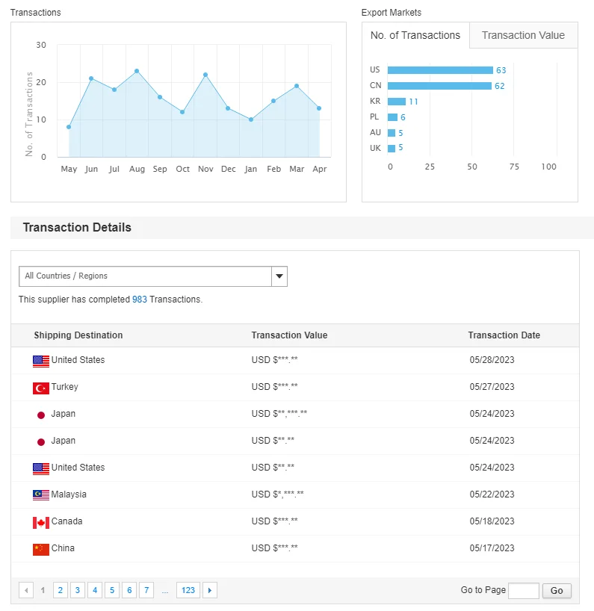594x611 pixels.
Task: Click the Canada flag icon
Action: [41, 522]
